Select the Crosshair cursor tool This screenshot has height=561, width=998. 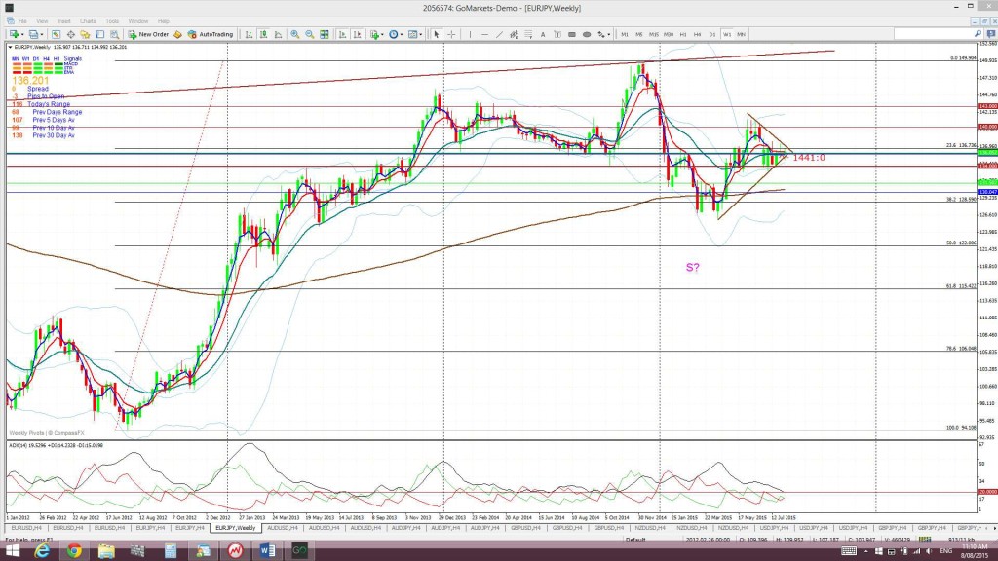pos(451,34)
